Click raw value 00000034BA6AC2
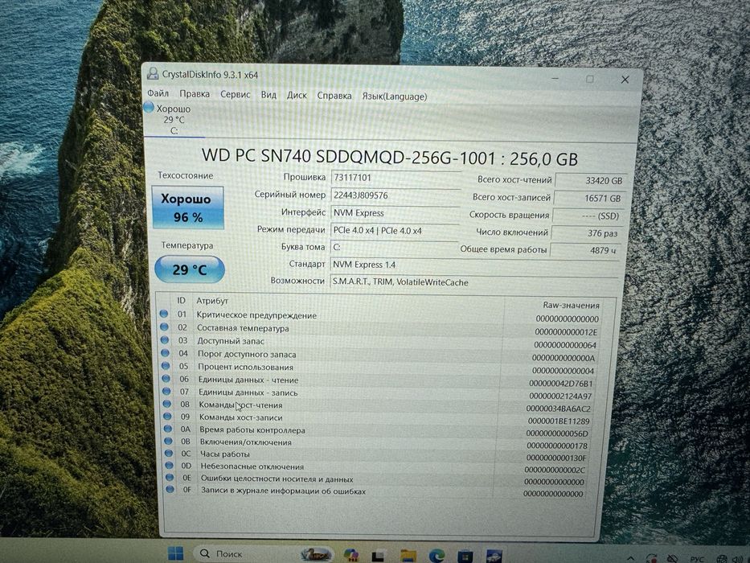The width and height of the screenshot is (750, 563). 558,409
